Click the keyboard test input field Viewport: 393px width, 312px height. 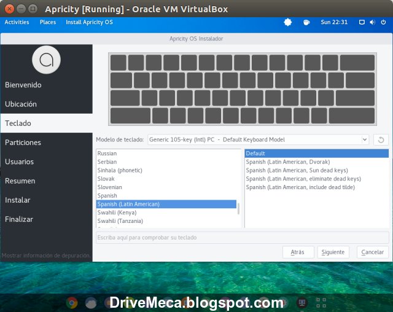point(243,238)
